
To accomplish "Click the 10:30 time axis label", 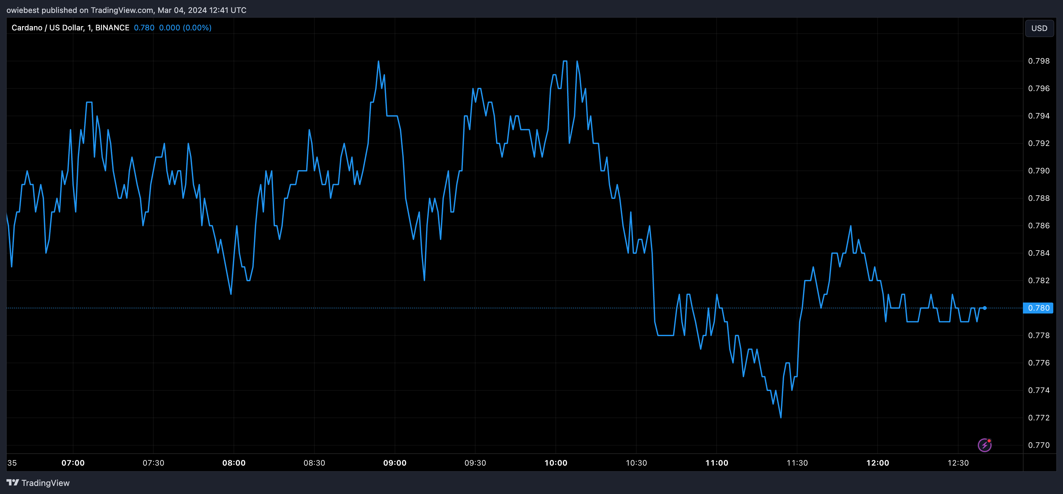I will pyautogui.click(x=636, y=463).
